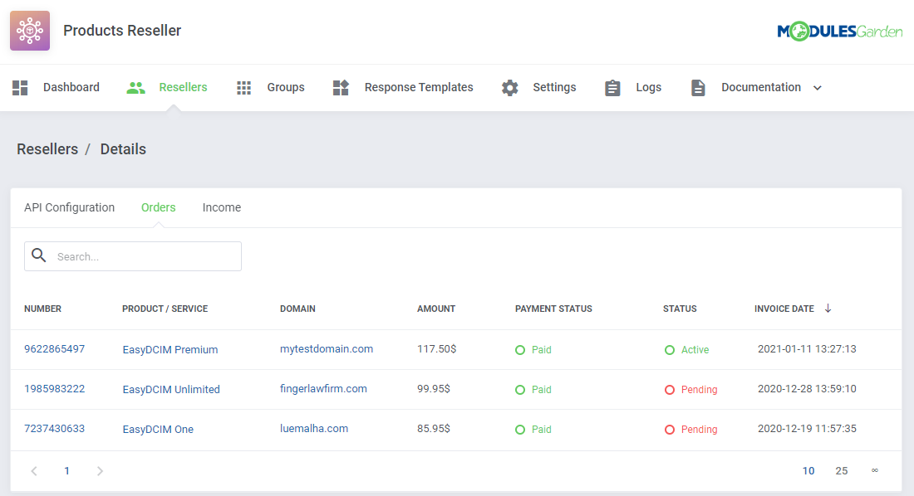This screenshot has width=914, height=496.
Task: Show all entries with infinity option
Action: click(875, 470)
